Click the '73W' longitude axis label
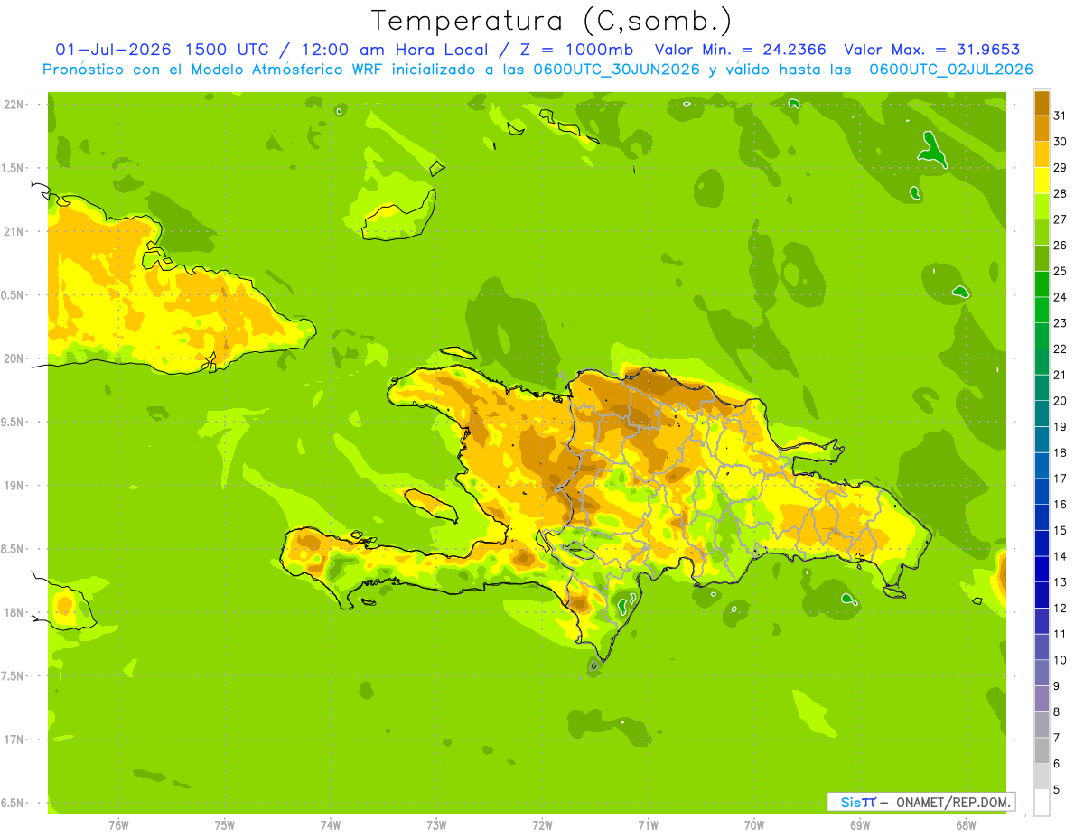The image size is (1084, 837). 436,824
